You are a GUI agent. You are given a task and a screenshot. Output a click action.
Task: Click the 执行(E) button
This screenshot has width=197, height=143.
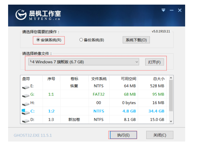coord(123,135)
